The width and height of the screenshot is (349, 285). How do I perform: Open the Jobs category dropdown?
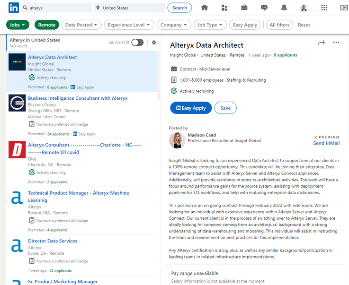point(18,25)
